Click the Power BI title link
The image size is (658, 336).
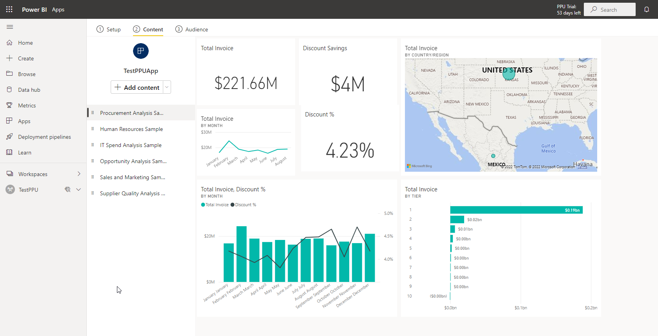35,9
